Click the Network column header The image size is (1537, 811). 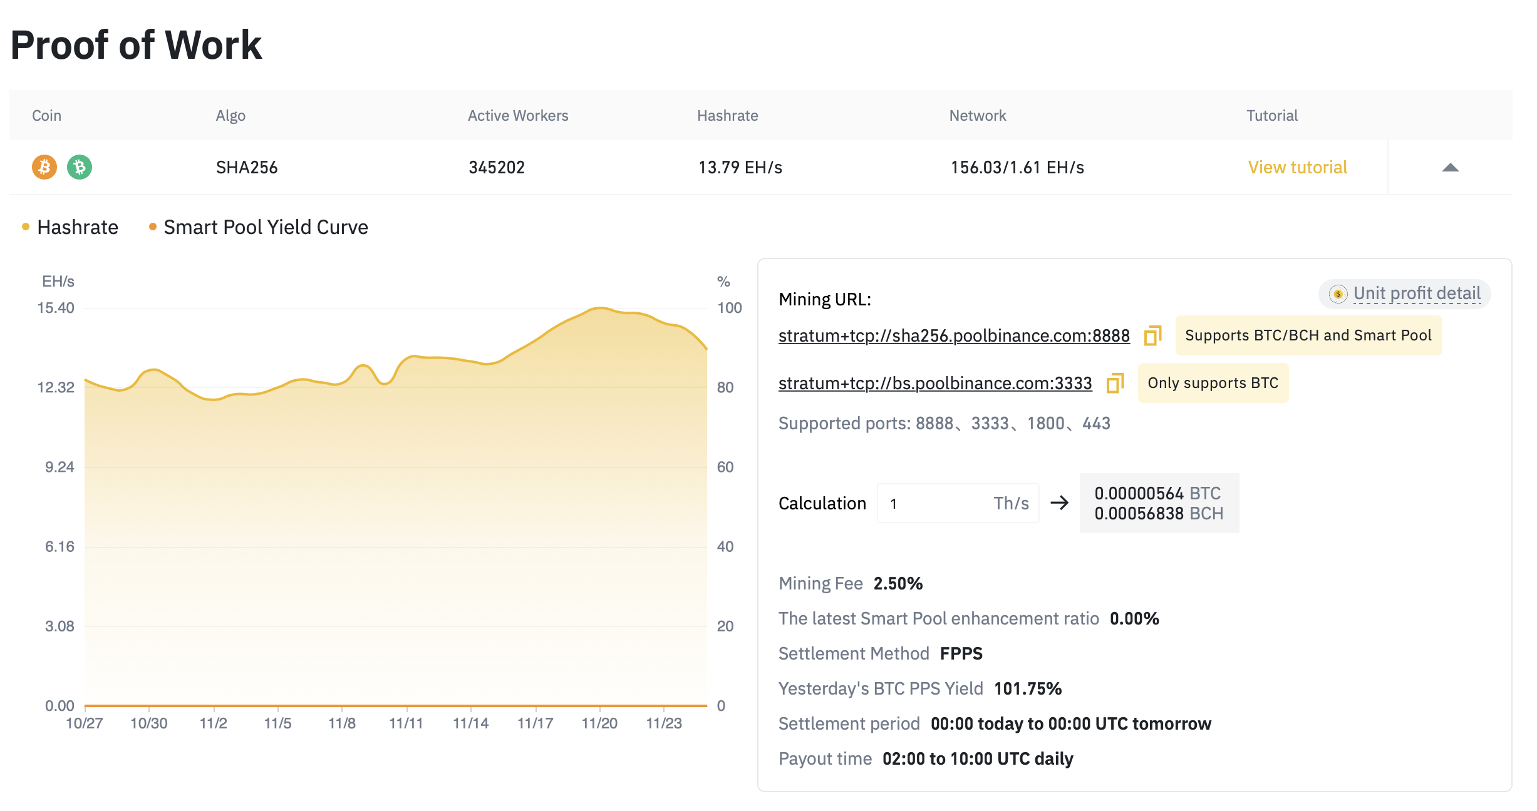977,116
